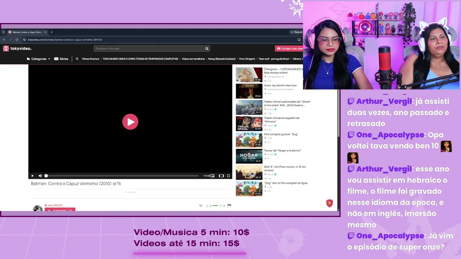This screenshot has width=461, height=259.
Task: Open Teen wolf - português Brasil topic
Action: tap(274, 59)
